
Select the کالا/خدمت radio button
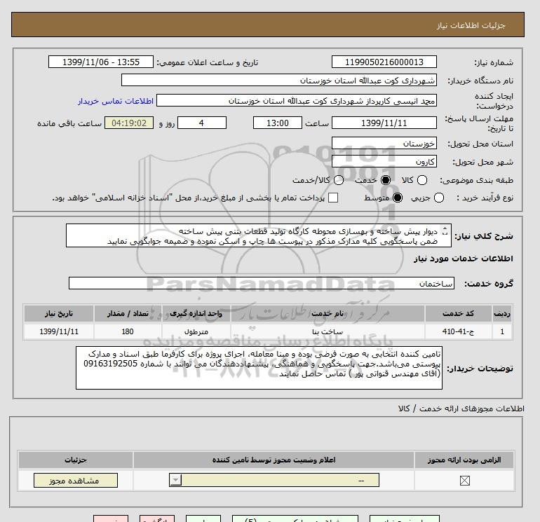(339, 180)
